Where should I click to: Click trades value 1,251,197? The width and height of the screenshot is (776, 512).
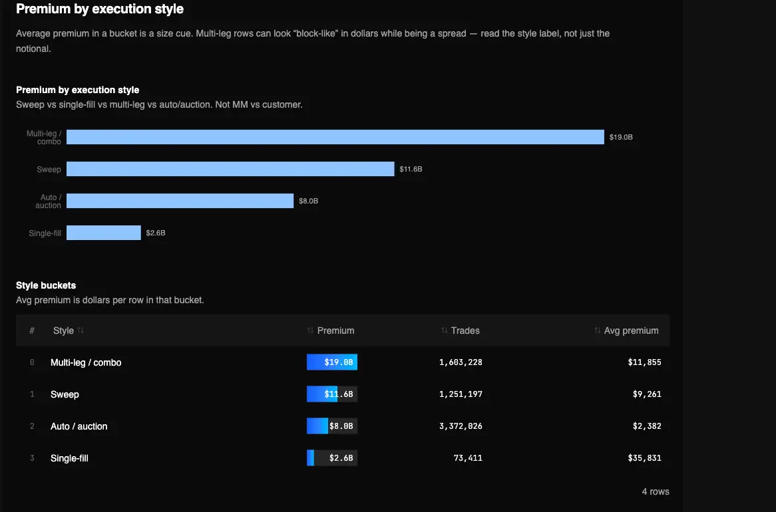coord(461,394)
